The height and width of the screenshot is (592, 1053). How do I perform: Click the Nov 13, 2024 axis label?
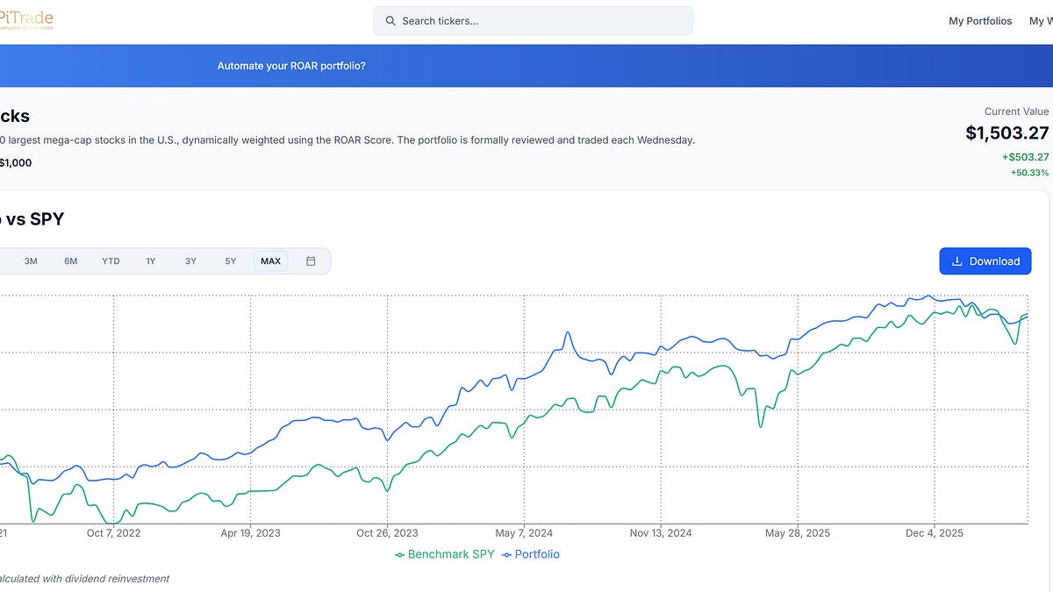[x=661, y=532]
